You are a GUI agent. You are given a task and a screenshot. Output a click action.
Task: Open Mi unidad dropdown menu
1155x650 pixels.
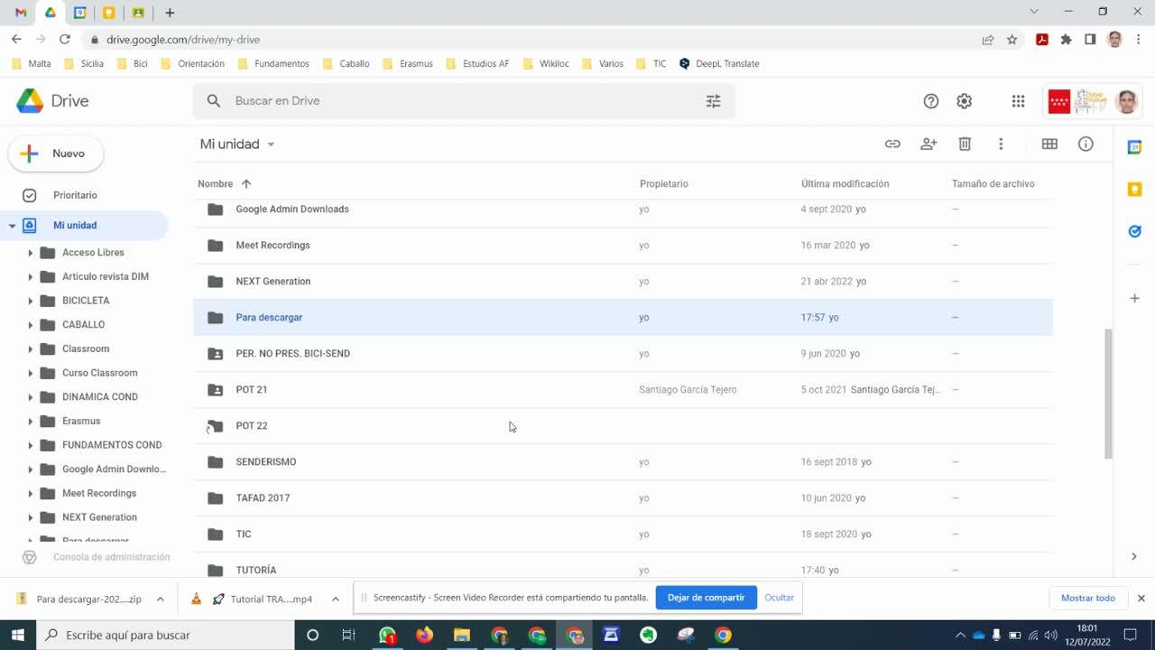tap(237, 144)
